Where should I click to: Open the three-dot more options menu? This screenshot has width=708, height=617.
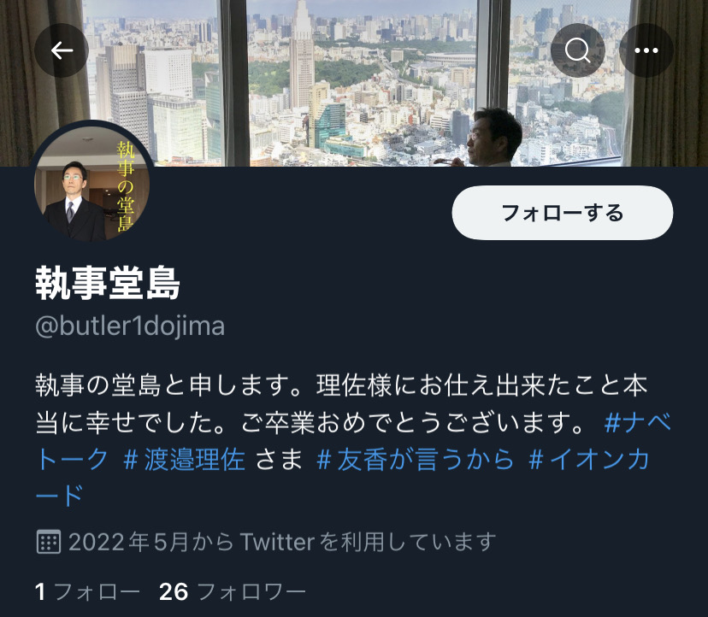pos(646,50)
